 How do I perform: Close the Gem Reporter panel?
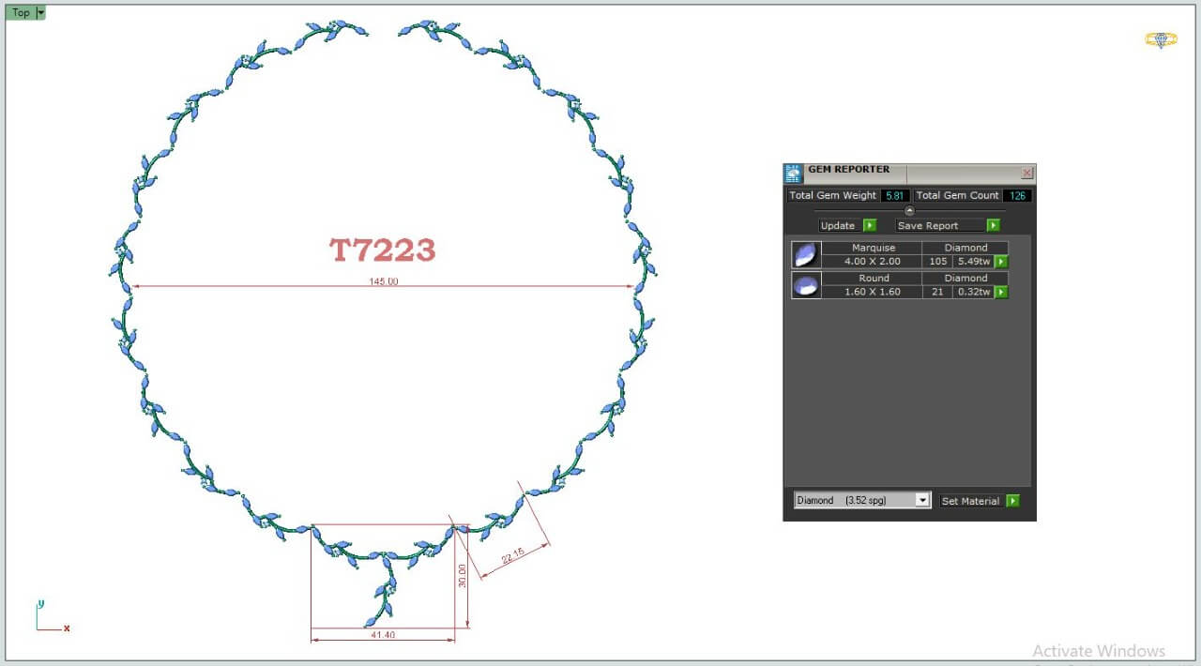[1026, 174]
